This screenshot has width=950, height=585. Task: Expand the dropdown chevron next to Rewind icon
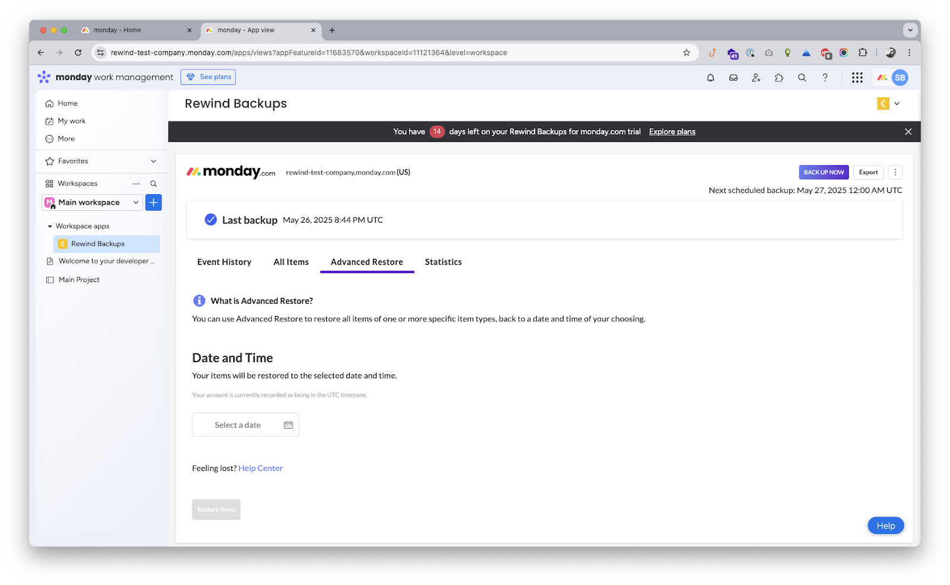click(897, 103)
